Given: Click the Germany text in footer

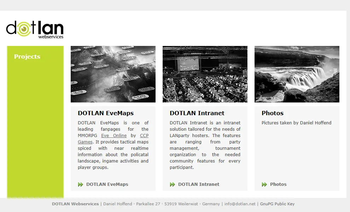Looking at the screenshot, I should pos(211,204).
